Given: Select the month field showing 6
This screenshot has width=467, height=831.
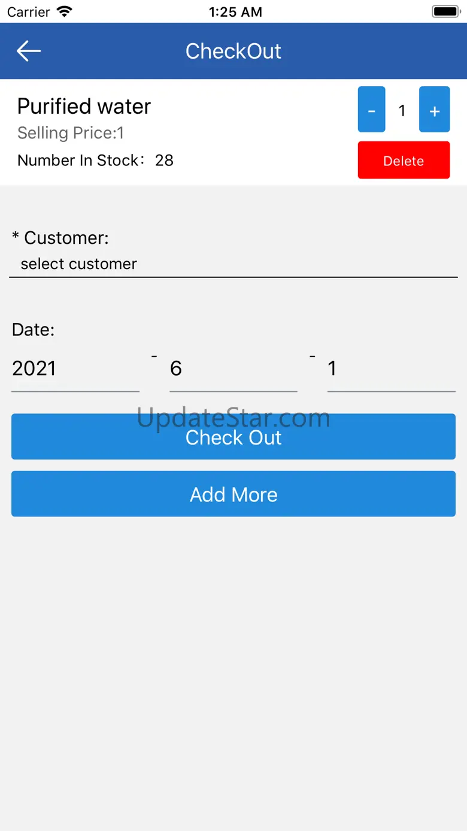Looking at the screenshot, I should coord(233,368).
